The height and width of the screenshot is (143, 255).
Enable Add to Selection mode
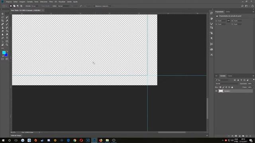point(14,6)
